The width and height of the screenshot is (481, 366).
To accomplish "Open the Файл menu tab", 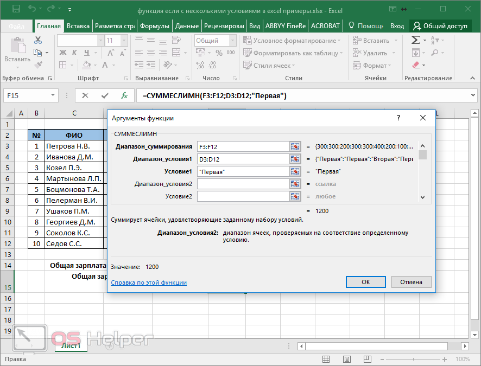I will point(17,26).
